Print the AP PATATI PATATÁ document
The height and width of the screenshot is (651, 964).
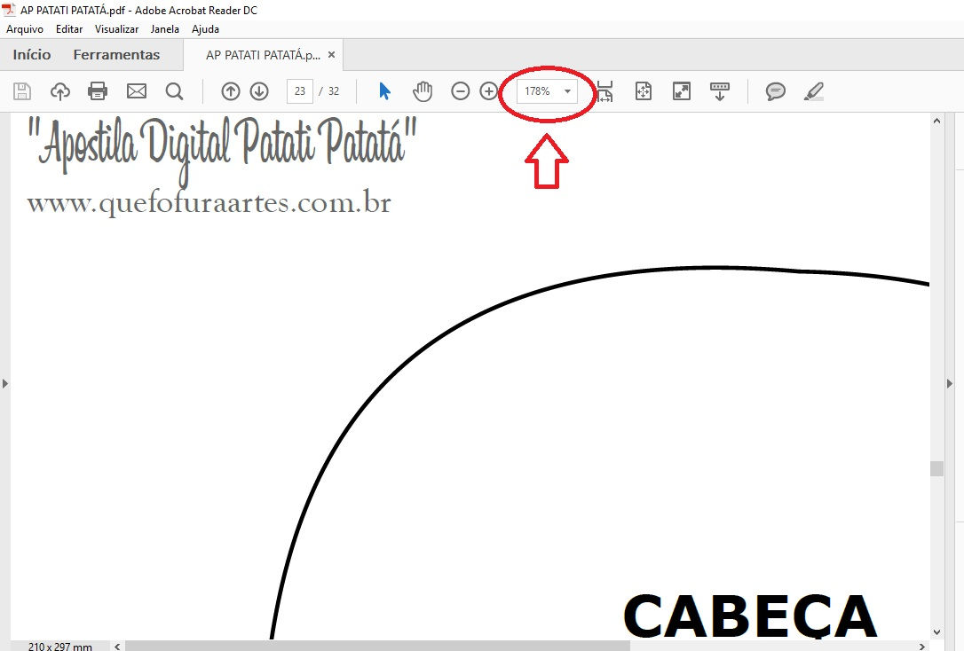(98, 90)
